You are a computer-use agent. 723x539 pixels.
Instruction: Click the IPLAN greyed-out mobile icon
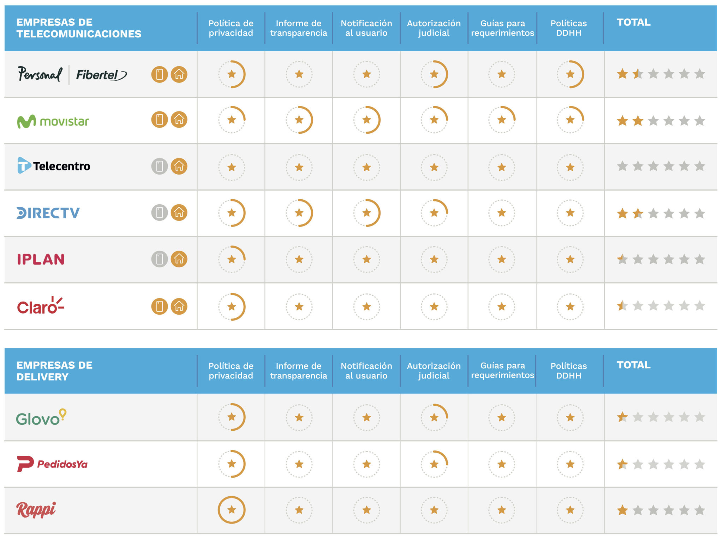click(159, 259)
